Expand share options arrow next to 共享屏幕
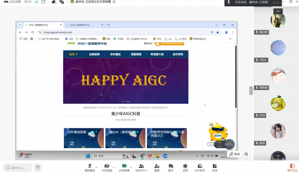The height and width of the screenshot is (173, 299). (131, 167)
